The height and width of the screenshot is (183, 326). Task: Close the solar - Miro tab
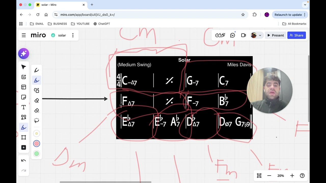pyautogui.click(x=84, y=5)
